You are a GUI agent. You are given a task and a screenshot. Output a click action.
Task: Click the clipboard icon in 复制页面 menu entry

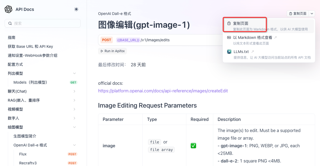[229, 23]
